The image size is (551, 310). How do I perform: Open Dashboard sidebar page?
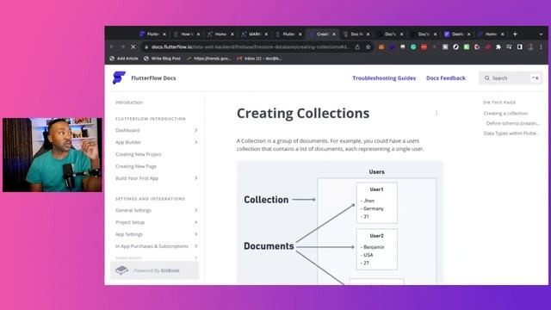[127, 130]
